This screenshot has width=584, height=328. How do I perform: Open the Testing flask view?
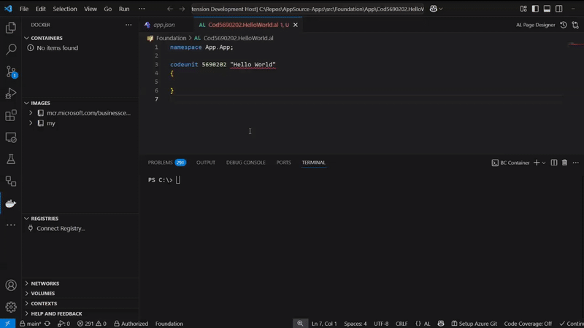point(11,159)
